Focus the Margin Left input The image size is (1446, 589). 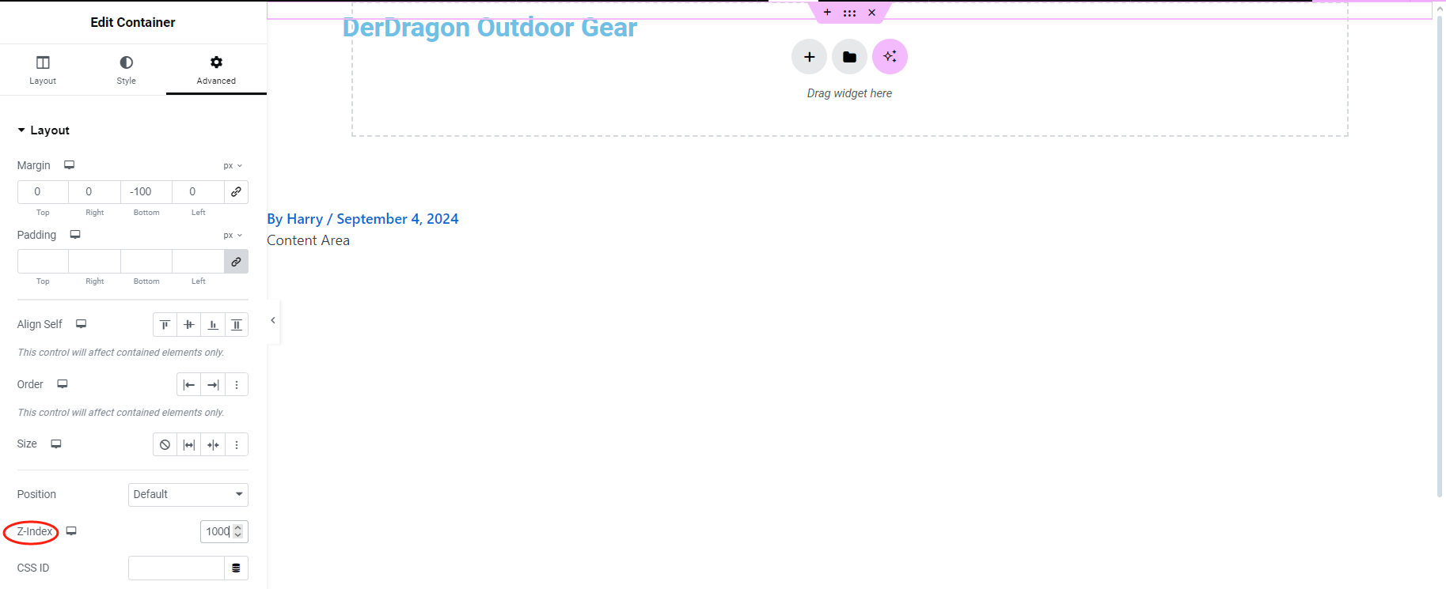tap(198, 192)
